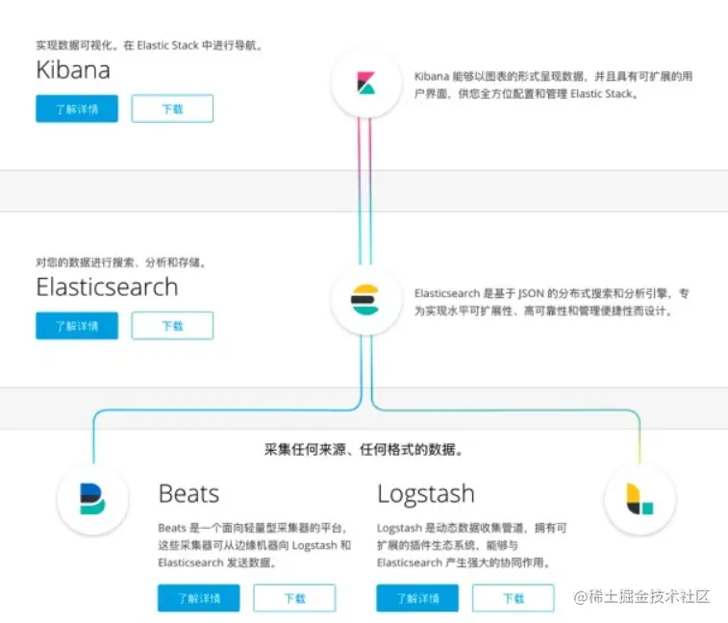728x623 pixels.
Task: Click the Elasticsearch logo icon
Action: coord(365,300)
